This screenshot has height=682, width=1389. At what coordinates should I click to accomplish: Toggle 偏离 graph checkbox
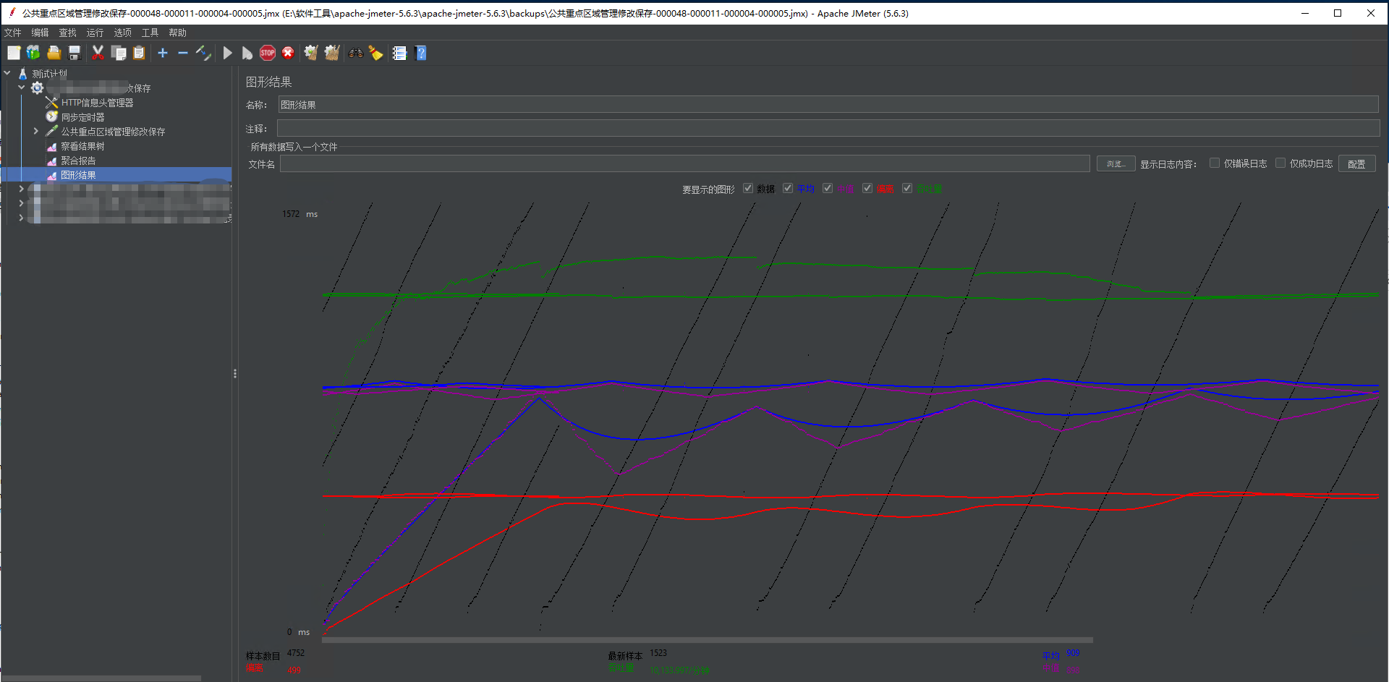(867, 188)
